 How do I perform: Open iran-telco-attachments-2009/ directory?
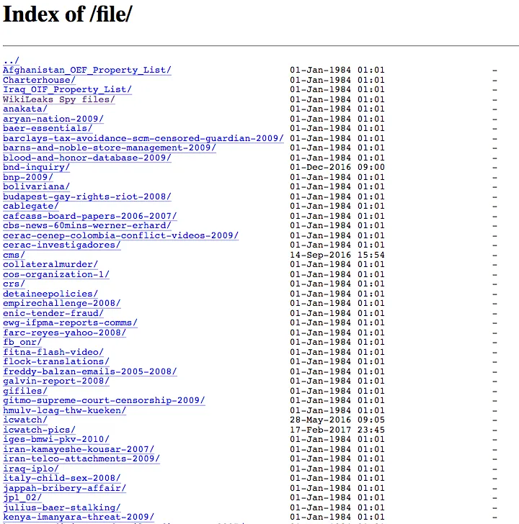(81, 458)
